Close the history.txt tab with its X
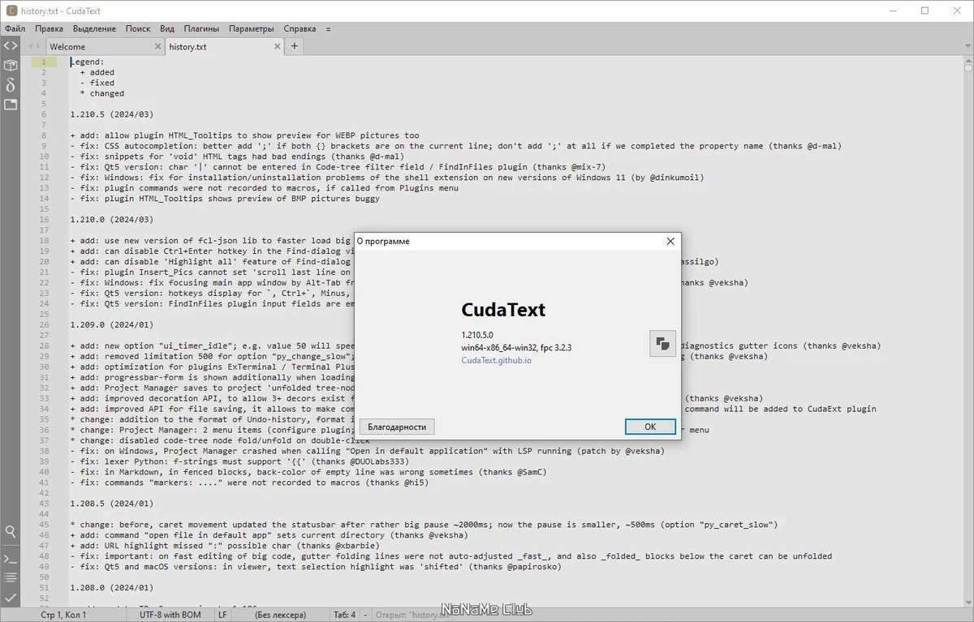974x622 pixels. 276,47
